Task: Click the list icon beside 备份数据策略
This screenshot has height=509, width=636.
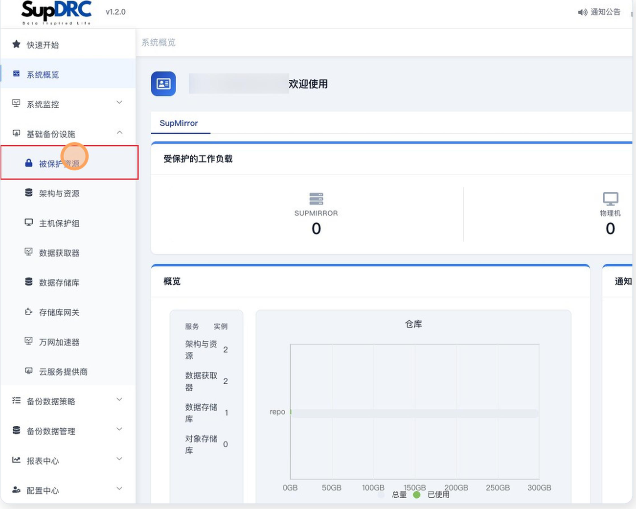Action: (16, 400)
